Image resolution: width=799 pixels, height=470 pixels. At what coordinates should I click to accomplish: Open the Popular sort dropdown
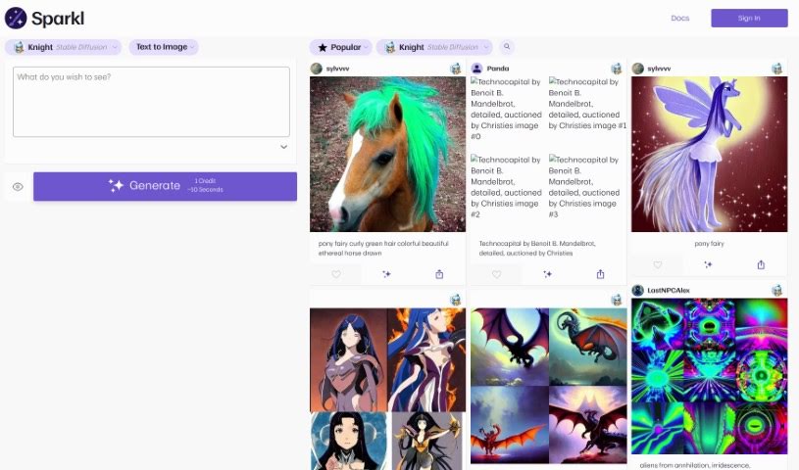[341, 47]
